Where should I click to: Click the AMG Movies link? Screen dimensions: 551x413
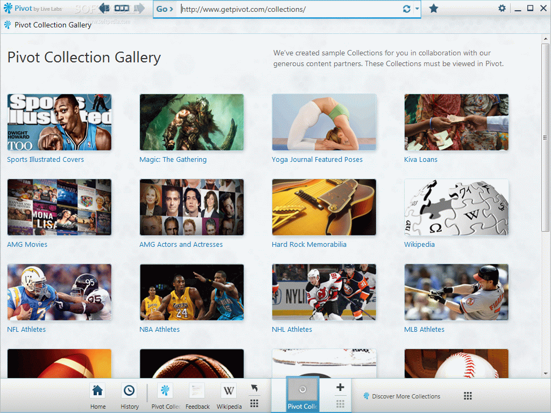(x=27, y=245)
